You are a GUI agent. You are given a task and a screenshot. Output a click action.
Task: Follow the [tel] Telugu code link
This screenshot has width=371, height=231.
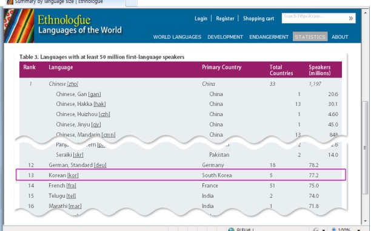[71, 196]
